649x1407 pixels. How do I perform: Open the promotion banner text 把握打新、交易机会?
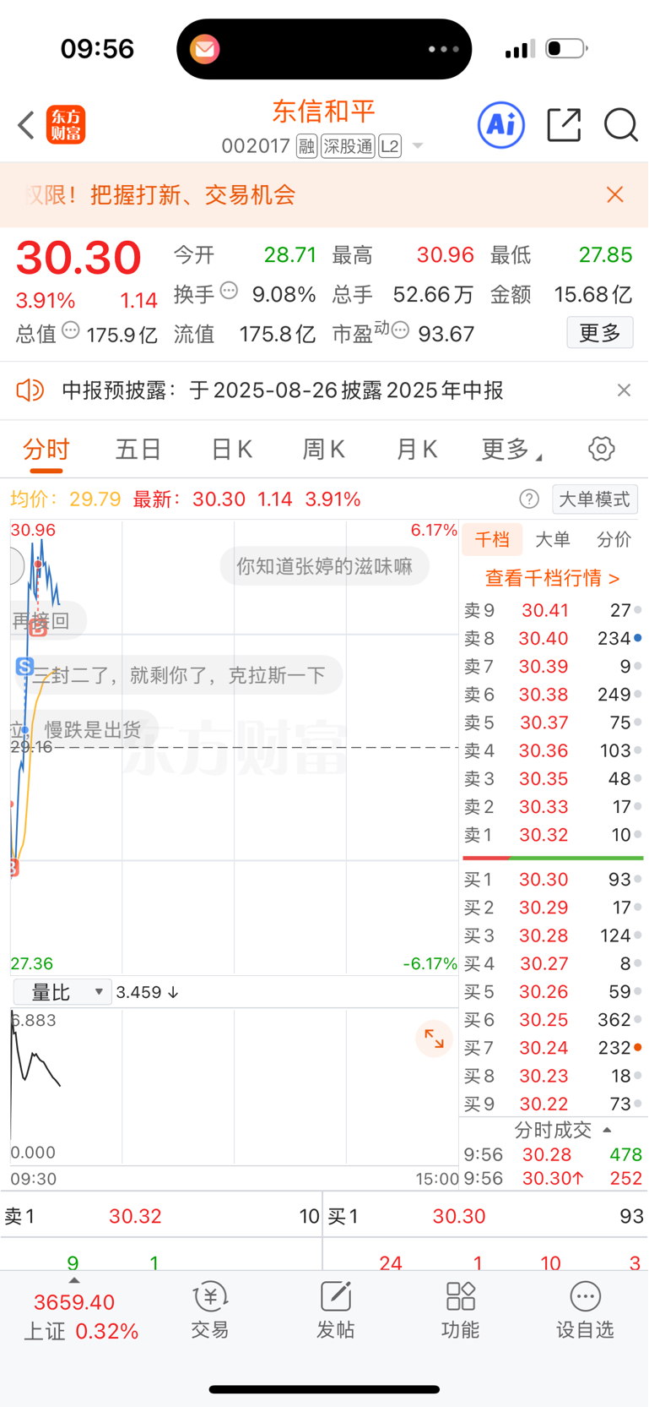[x=192, y=195]
